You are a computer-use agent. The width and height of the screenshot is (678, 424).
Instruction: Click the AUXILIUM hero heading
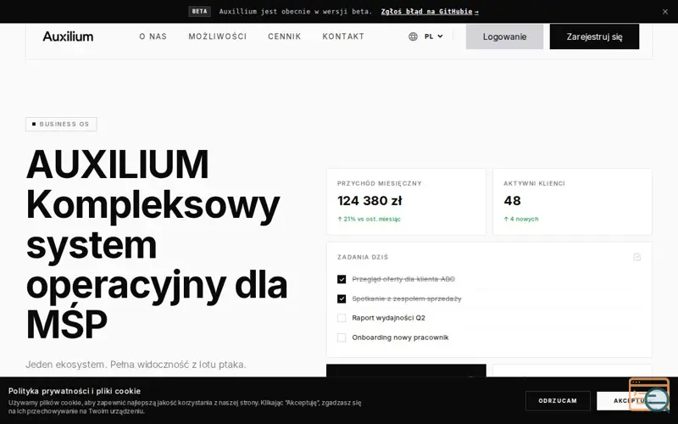[118, 165]
